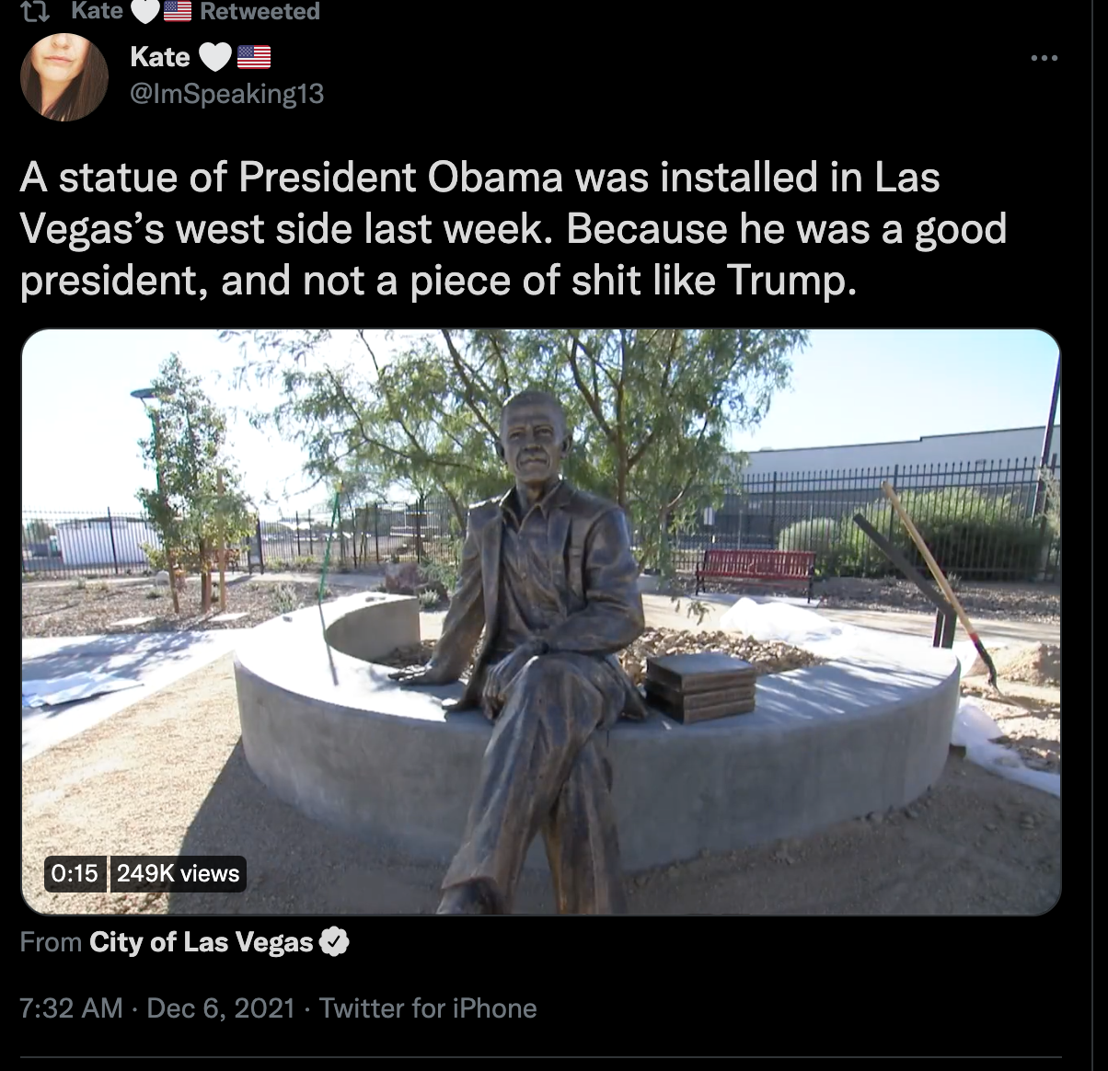Click the Twitter for iPhone source link

coord(428,1008)
